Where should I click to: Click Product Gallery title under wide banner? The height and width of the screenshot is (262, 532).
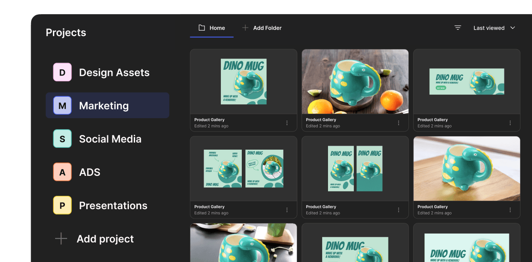pyautogui.click(x=432, y=119)
